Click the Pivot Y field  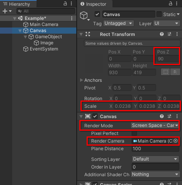pyautogui.click(x=147, y=88)
